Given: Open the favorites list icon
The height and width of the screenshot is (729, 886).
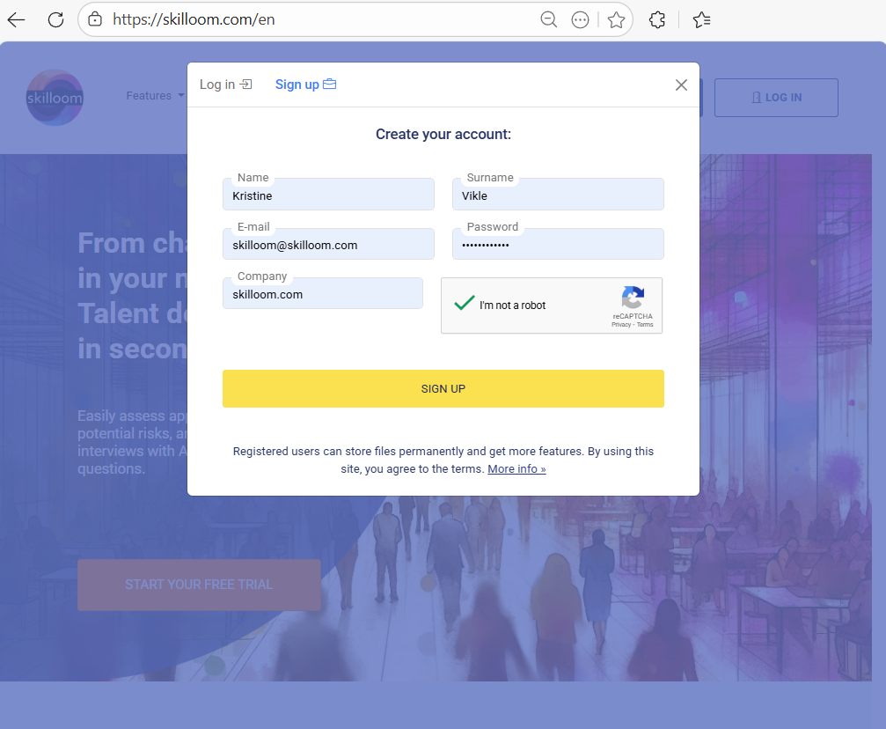Looking at the screenshot, I should [701, 19].
